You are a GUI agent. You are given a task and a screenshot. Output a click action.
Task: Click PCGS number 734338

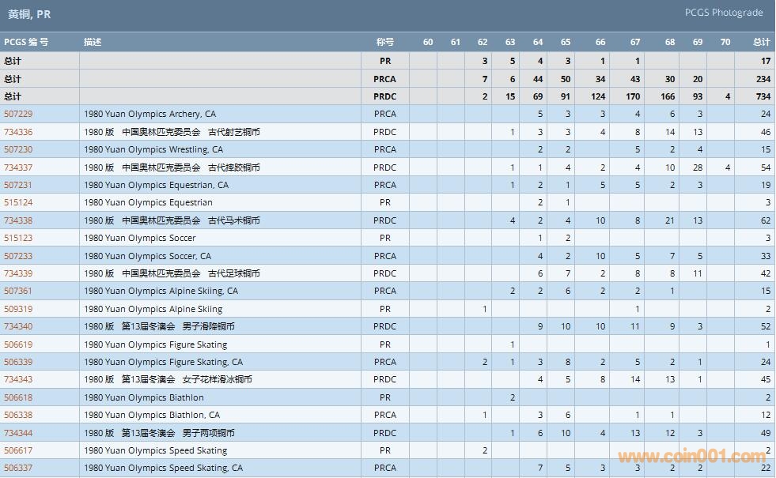coord(18,220)
